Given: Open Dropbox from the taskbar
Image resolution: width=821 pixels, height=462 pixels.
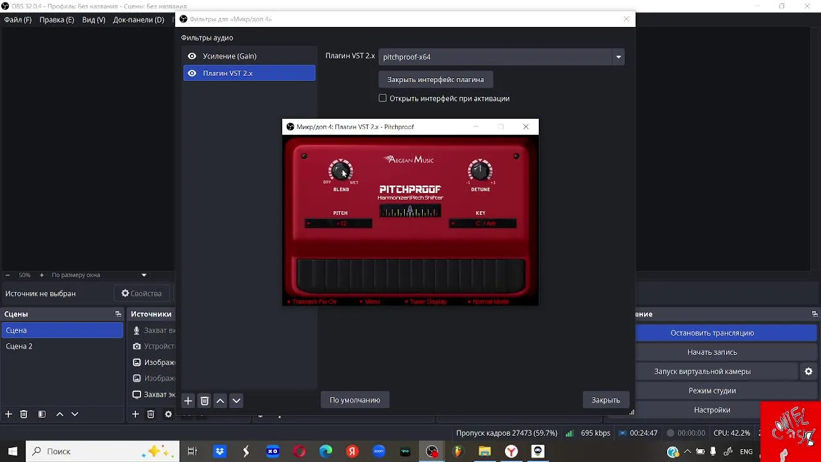Looking at the screenshot, I should point(220,452).
